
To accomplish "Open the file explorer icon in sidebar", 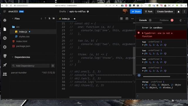I will pyautogui.click(x=5, y=29).
